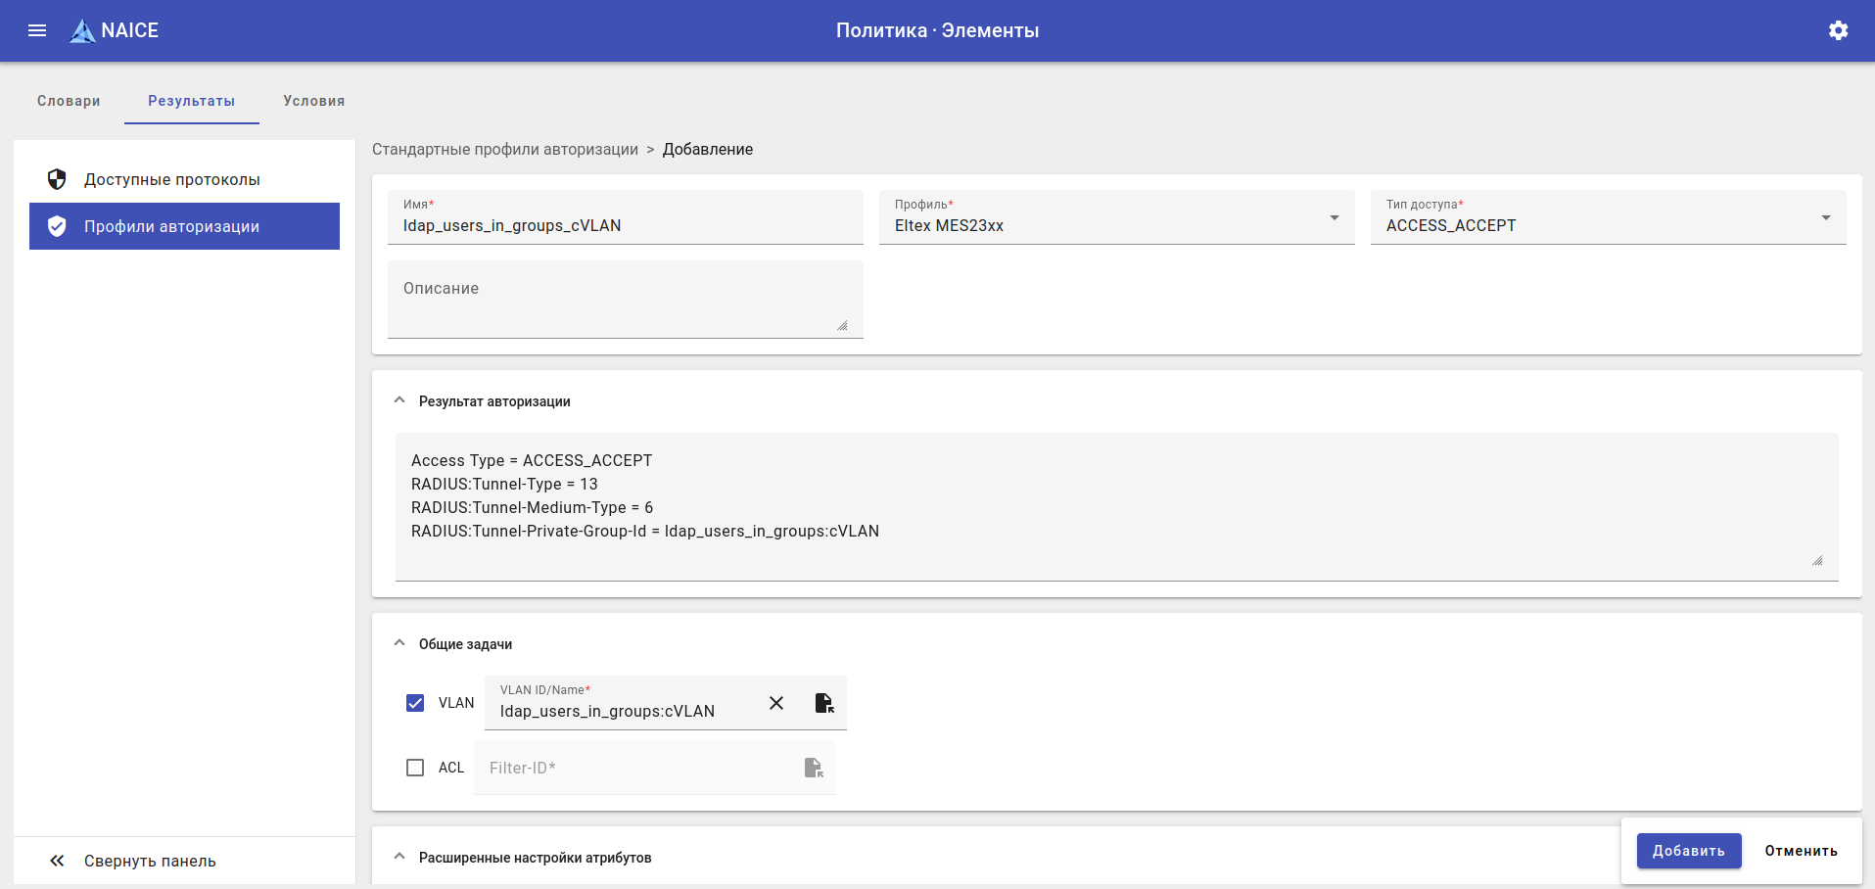Click the Добавить button
This screenshot has height=889, width=1875.
[1688, 851]
